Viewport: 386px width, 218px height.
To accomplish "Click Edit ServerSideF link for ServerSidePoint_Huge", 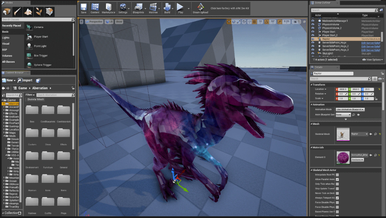I will pos(371,43).
